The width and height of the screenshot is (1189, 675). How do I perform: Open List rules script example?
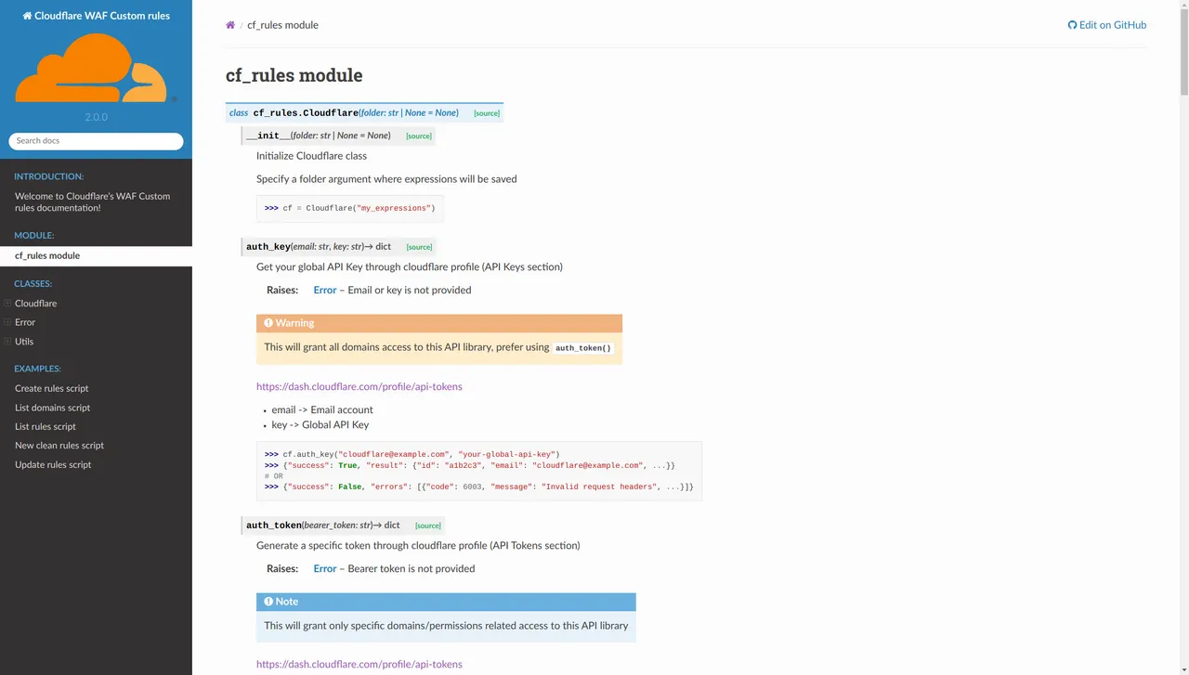click(x=46, y=427)
